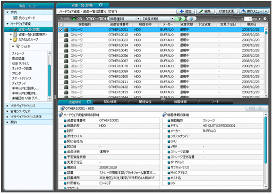Expand the 管理ソフトウェア section
The image size is (273, 194).
point(7,111)
